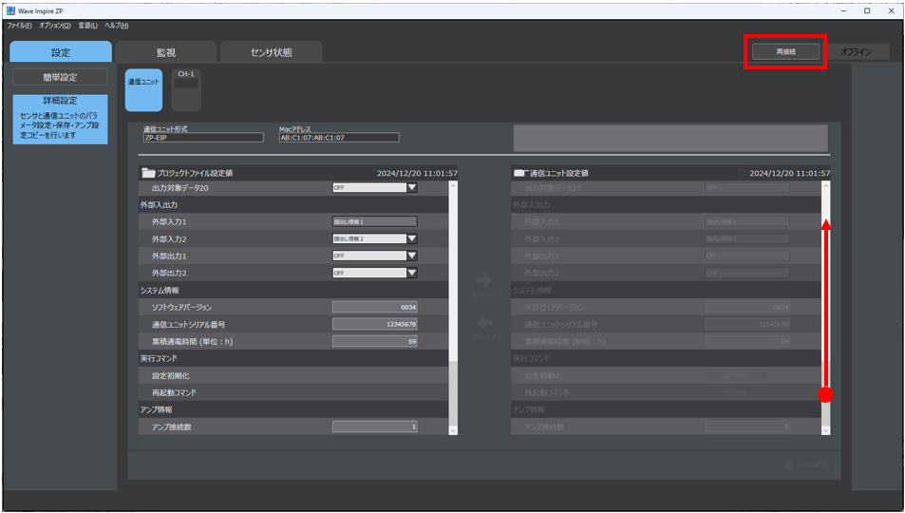The width and height of the screenshot is (905, 513).
Task: Select the 詳細設定 panel button
Action: click(60, 120)
